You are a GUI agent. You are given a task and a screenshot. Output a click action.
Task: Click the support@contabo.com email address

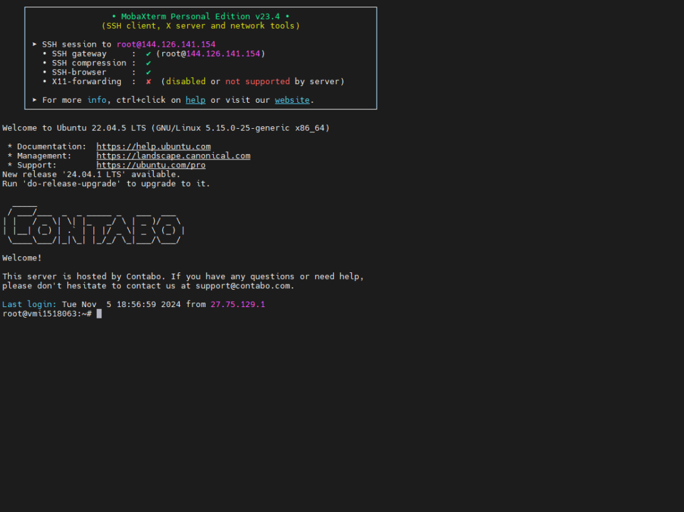(x=243, y=286)
